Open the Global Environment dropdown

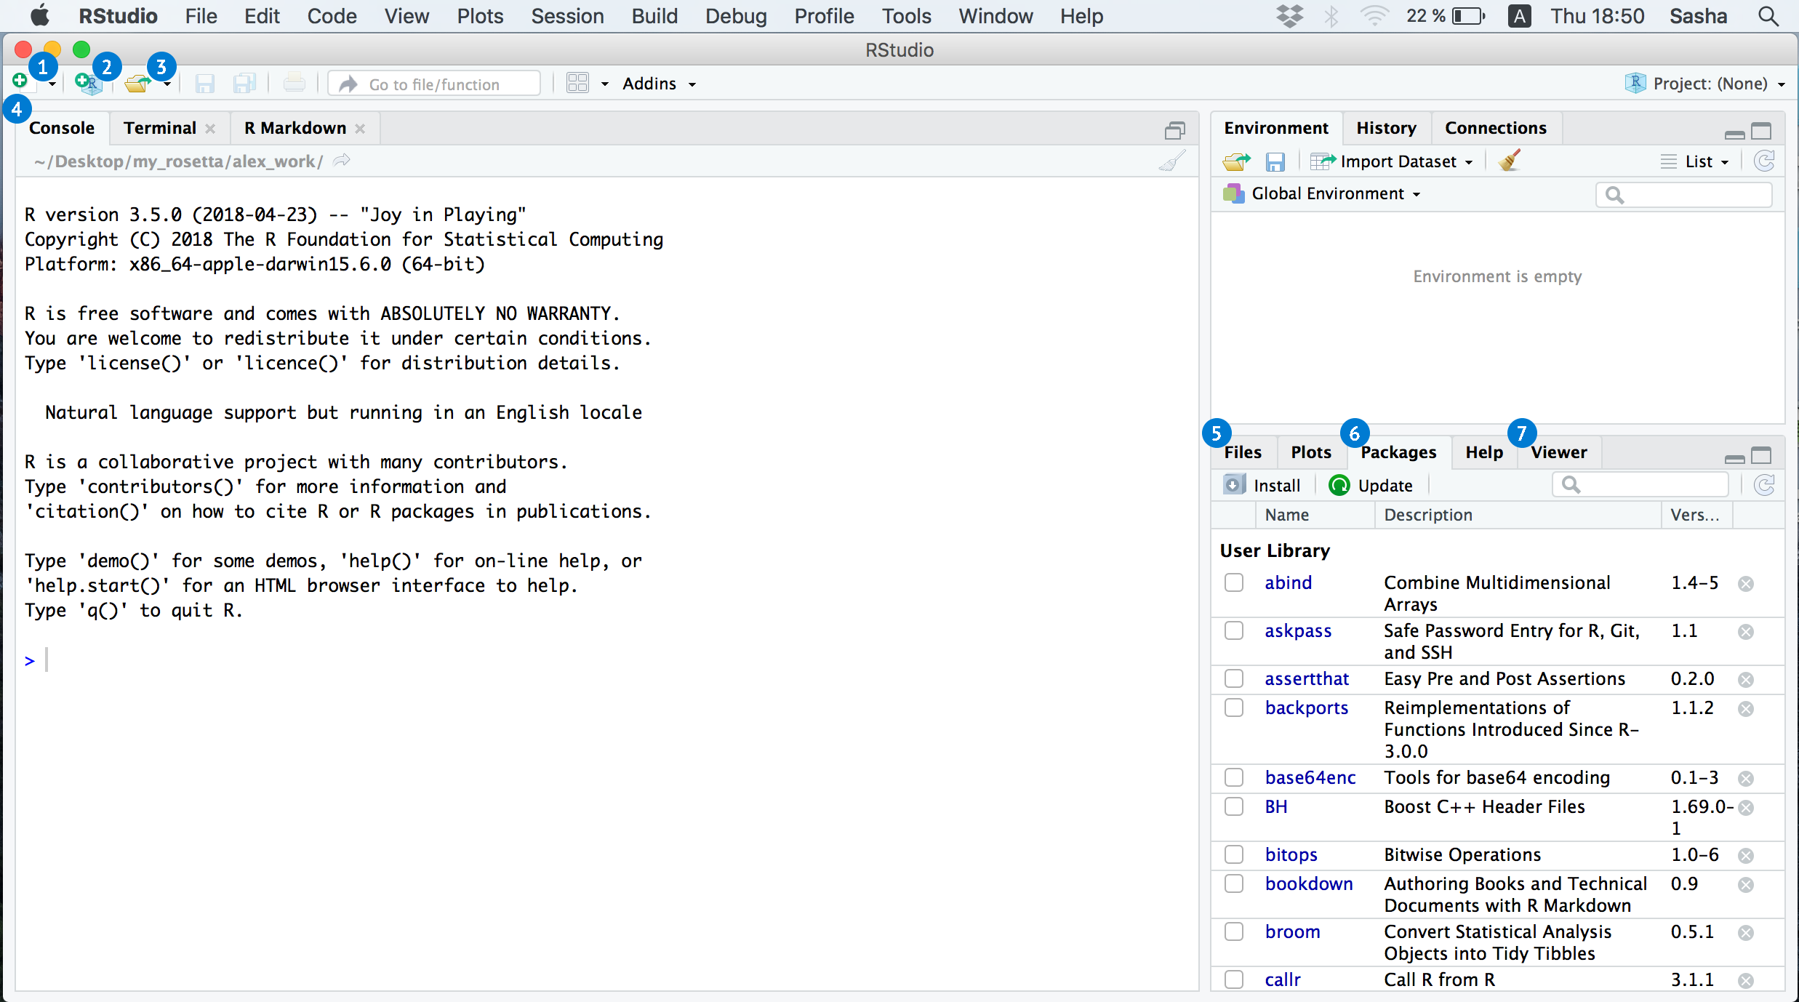pos(1322,193)
